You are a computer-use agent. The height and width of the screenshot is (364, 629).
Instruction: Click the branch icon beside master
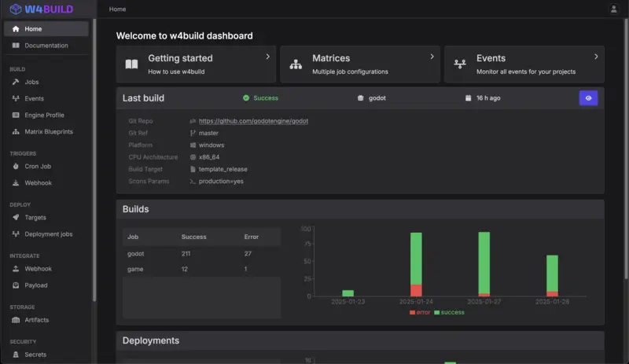pyautogui.click(x=193, y=133)
